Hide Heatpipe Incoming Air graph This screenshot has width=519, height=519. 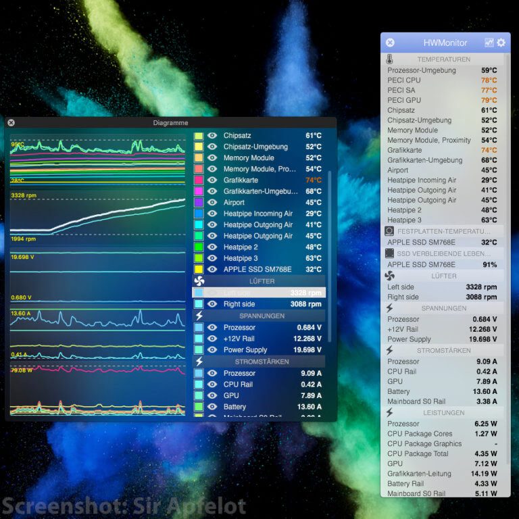point(212,214)
